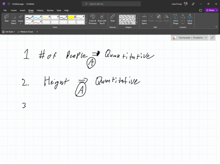220x165 pixels.
Task: Open the Share dropdown arrow
Action: point(217,10)
